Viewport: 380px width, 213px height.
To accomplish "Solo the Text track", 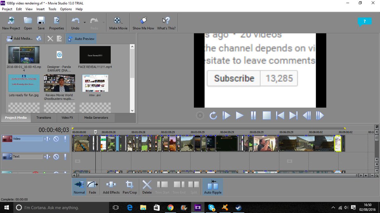I will tap(65, 157).
